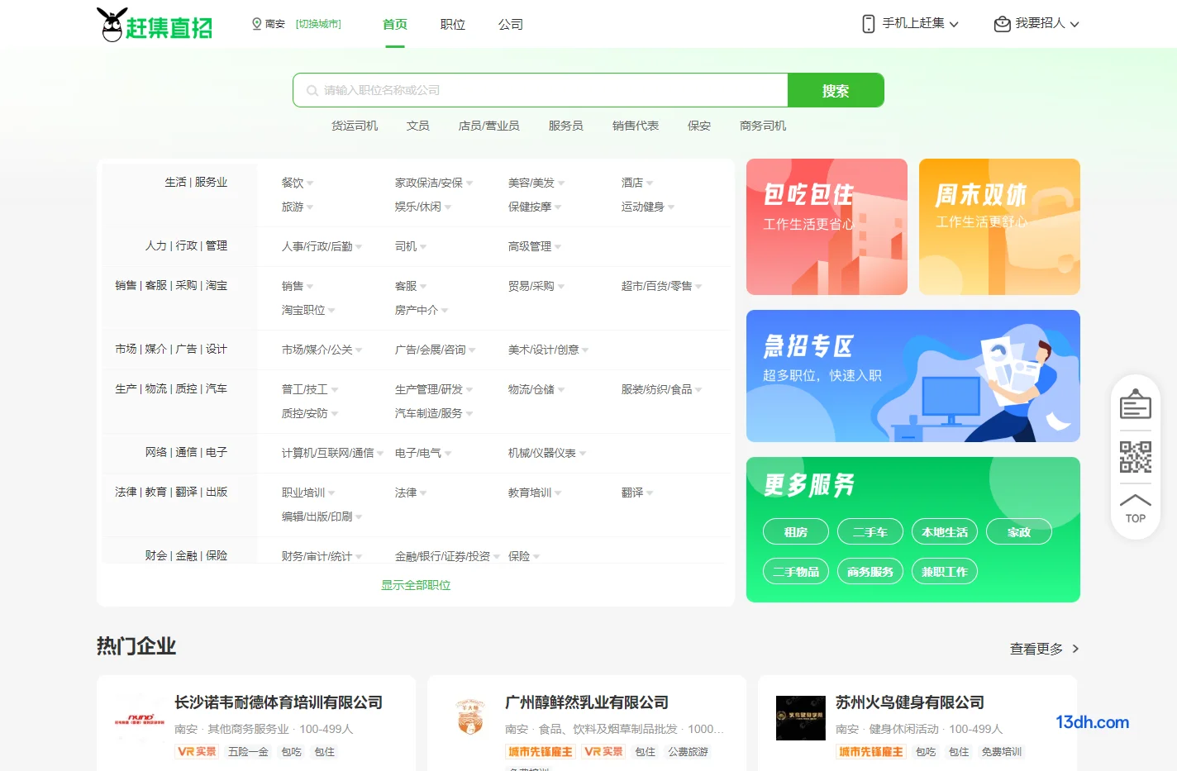Open the 周末双休 banner

click(999, 226)
